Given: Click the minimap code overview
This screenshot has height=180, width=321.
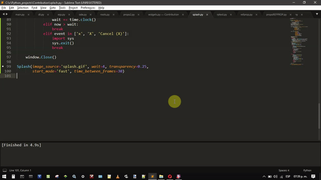Looking at the screenshot, I should click(x=299, y=42).
